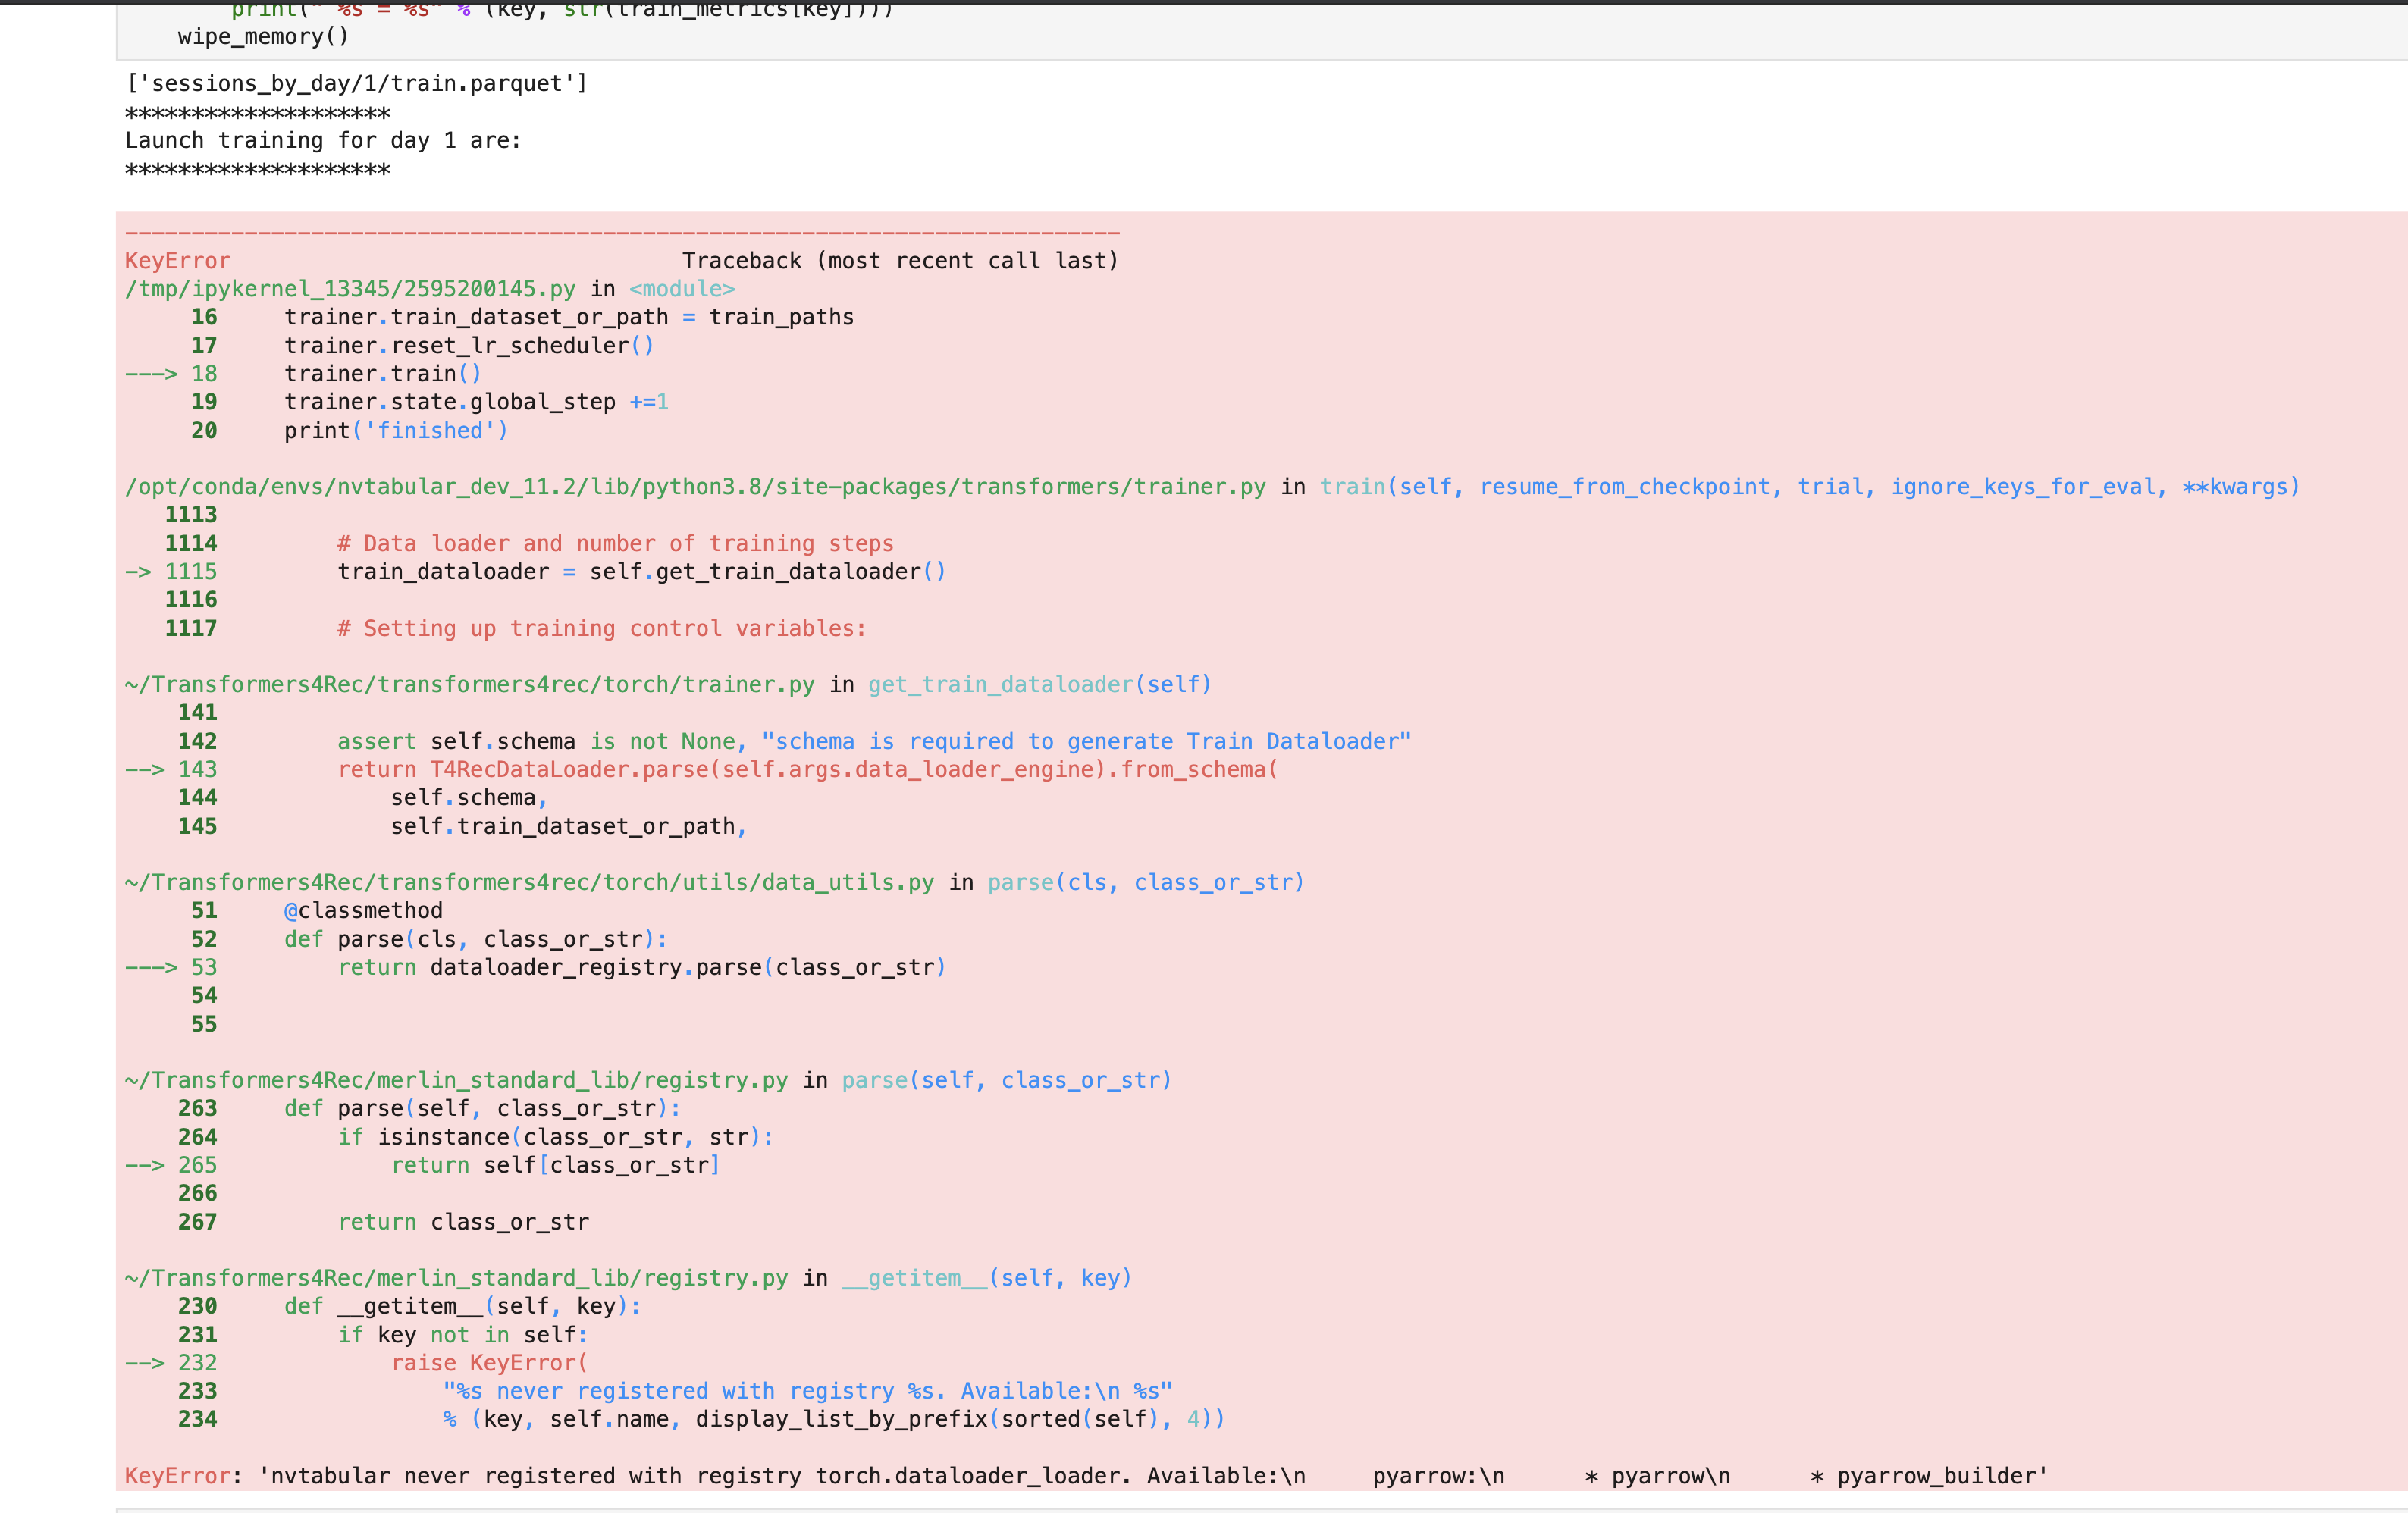Select the train.parquet output text
Viewport: 2408px width, 1513px height.
click(355, 83)
